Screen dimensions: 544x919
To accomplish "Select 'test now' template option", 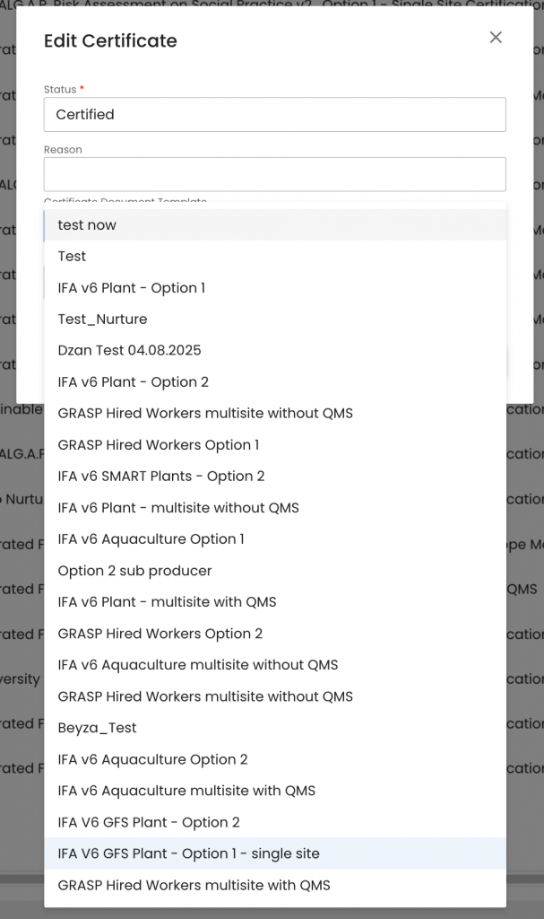I will coord(87,225).
